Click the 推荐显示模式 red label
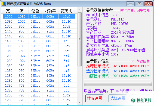The image size is (154, 106). tap(97, 66)
